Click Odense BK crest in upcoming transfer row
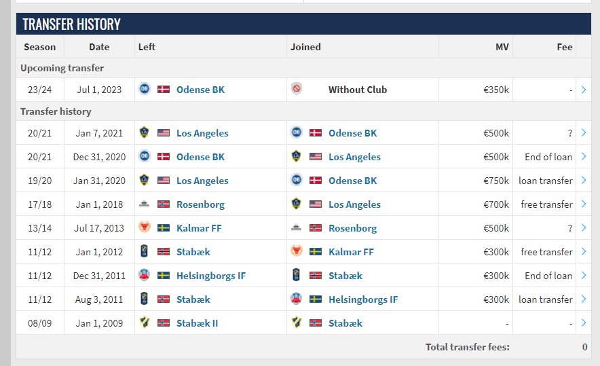The width and height of the screenshot is (600, 366). pos(145,89)
